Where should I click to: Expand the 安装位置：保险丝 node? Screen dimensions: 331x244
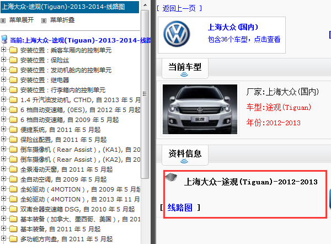pyautogui.click(x=3, y=60)
